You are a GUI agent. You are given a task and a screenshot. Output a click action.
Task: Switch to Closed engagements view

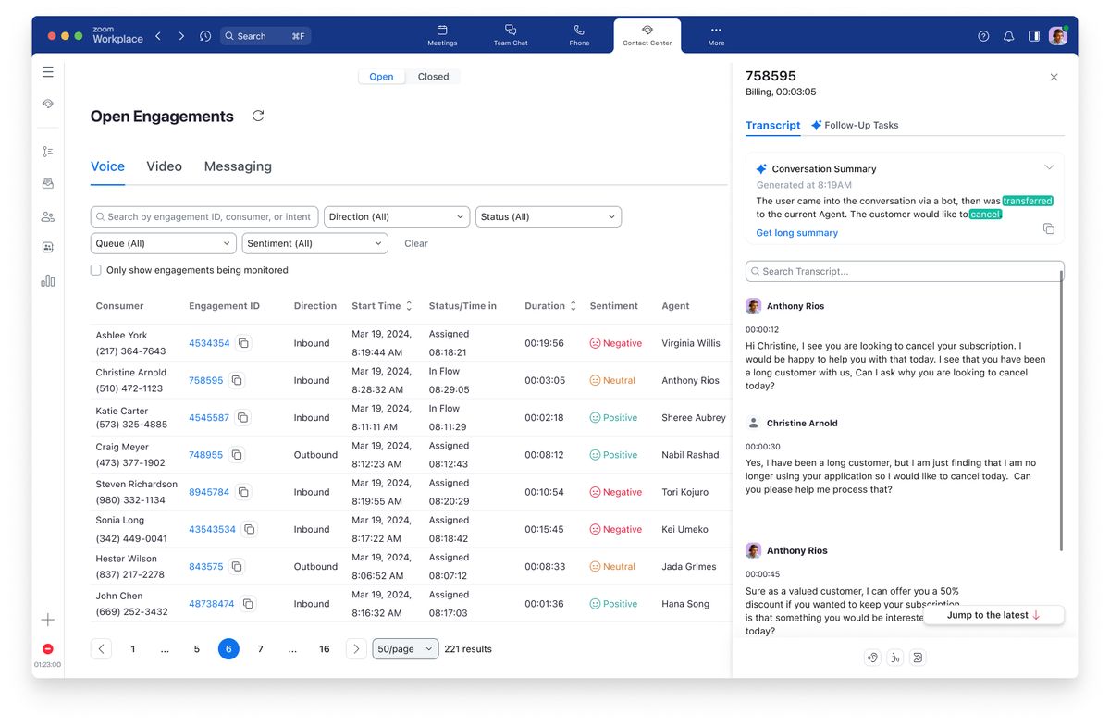(x=433, y=76)
